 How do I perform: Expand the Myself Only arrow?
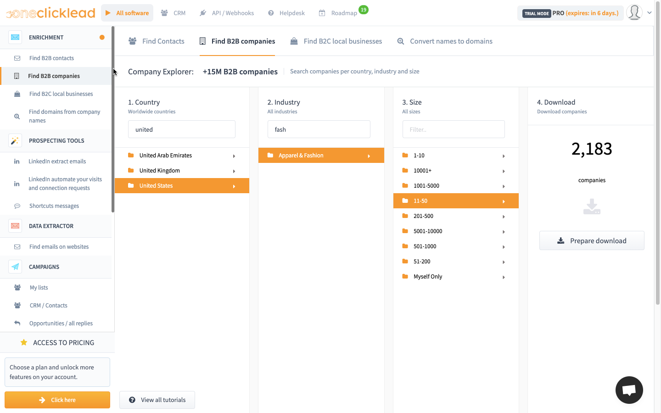point(504,277)
